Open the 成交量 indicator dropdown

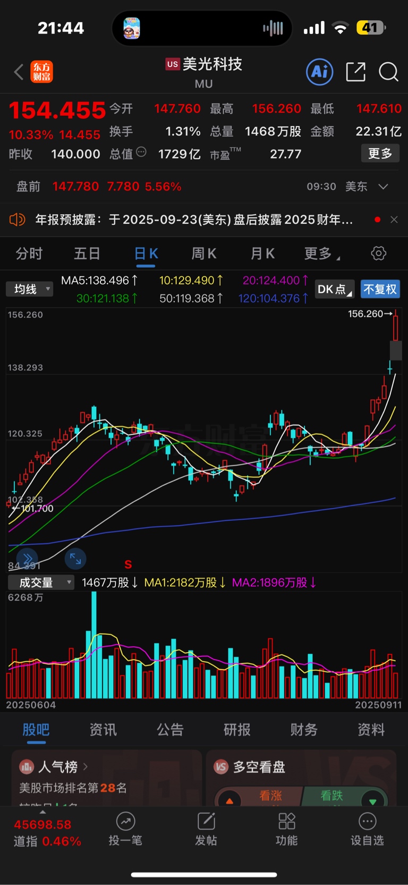tap(41, 583)
